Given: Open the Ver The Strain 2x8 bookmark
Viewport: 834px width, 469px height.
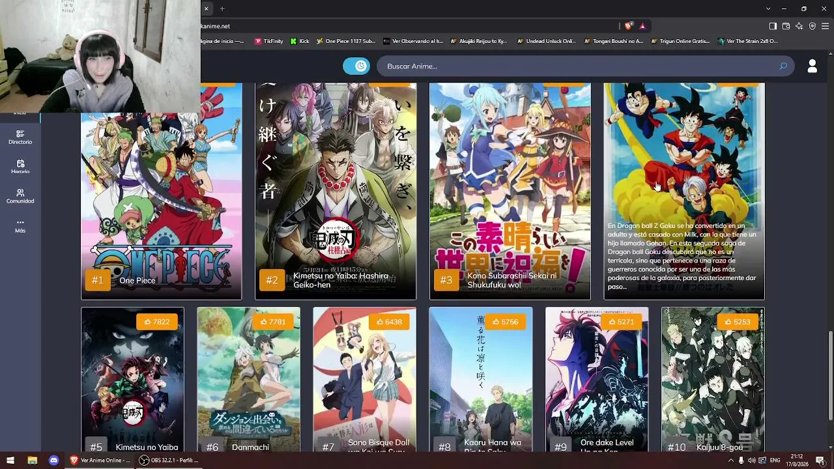Looking at the screenshot, I should [x=748, y=41].
